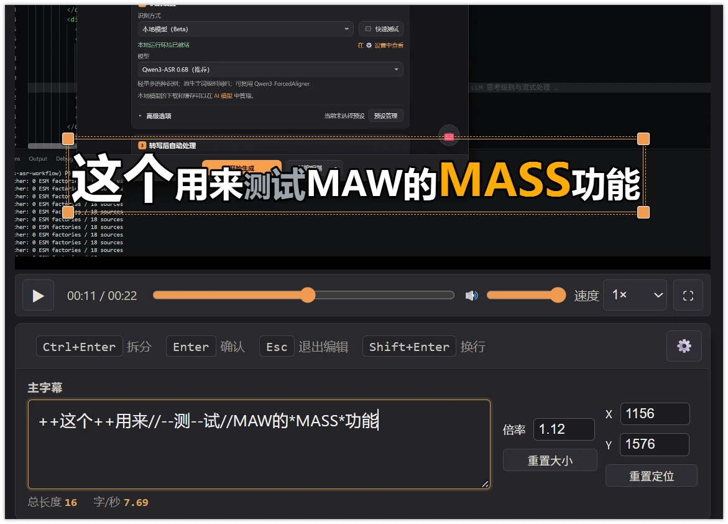Click bottom-right handle of subtitle box
728x524 pixels.
(x=643, y=212)
